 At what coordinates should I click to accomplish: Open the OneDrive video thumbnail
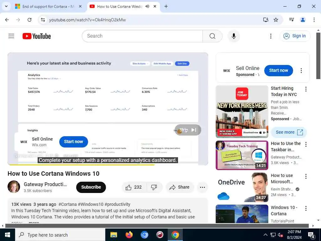point(242,187)
